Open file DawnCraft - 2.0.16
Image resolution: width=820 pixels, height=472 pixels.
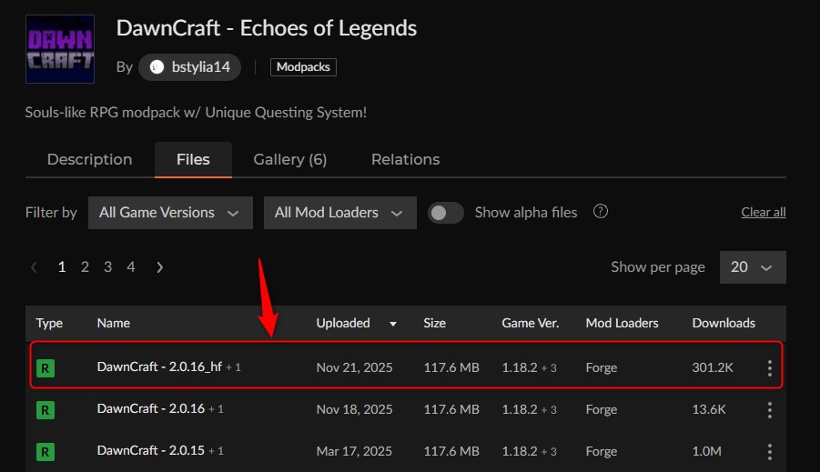[150, 408]
